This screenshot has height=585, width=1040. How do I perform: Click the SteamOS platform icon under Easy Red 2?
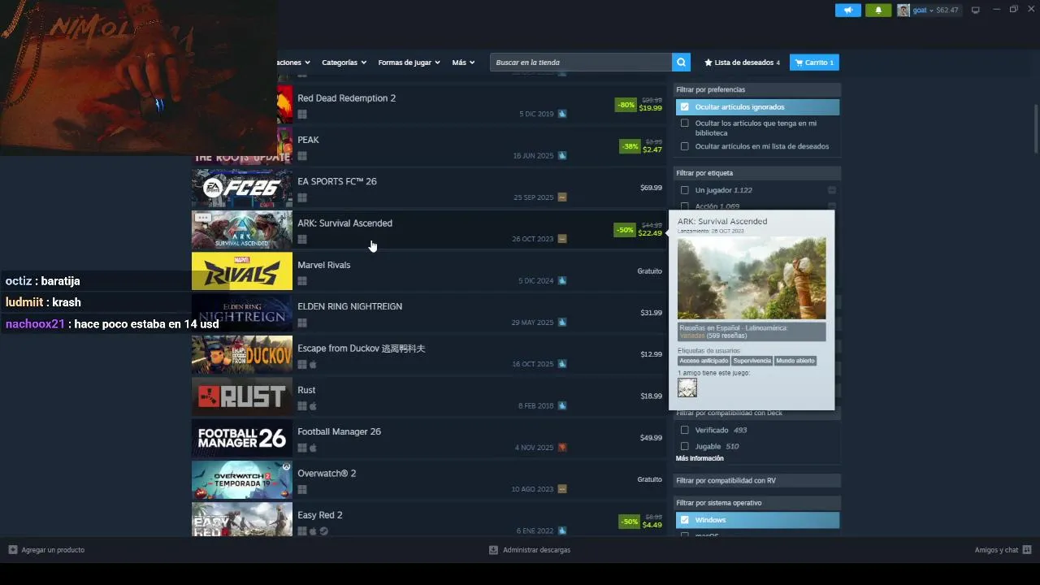point(323,531)
